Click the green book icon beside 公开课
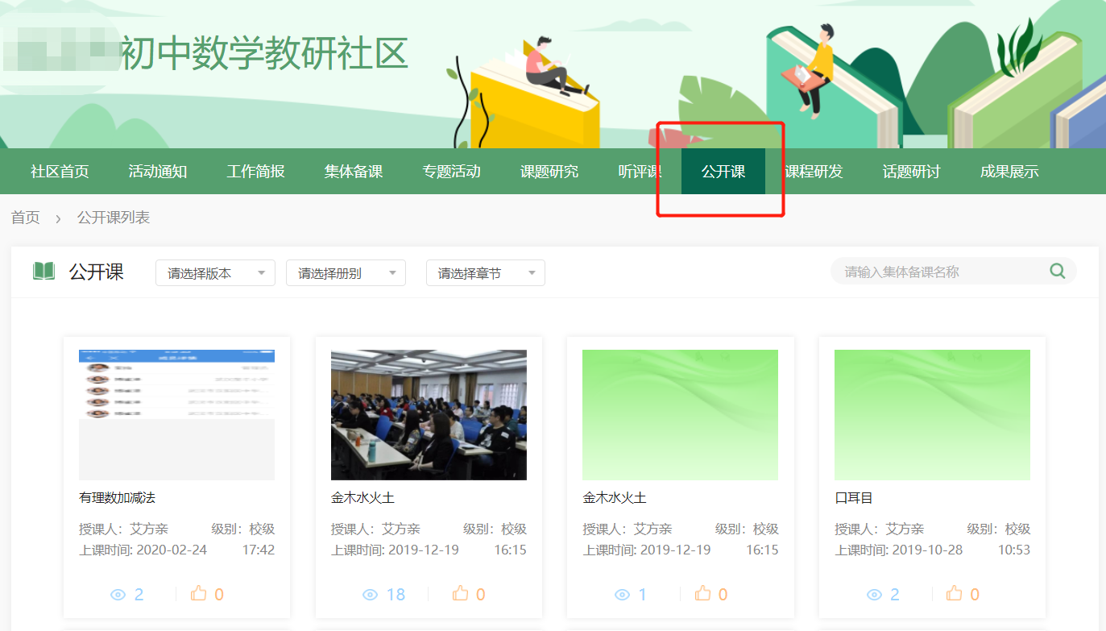Viewport: 1106px width, 631px height. pos(43,272)
